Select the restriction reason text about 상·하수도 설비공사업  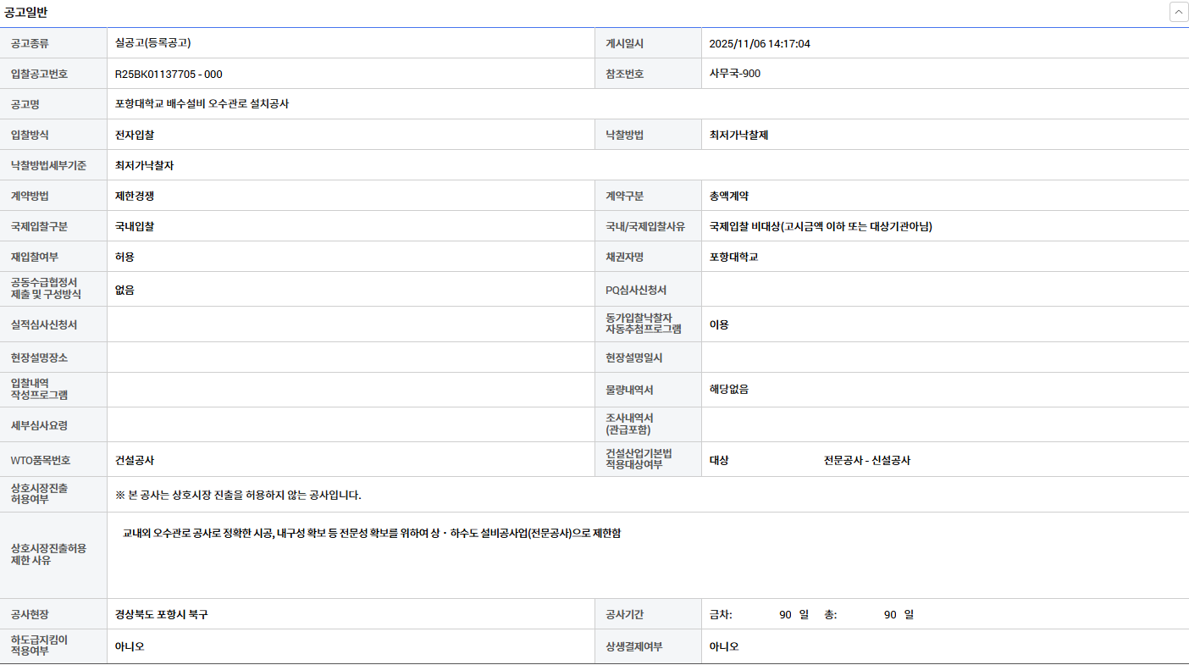coord(372,534)
